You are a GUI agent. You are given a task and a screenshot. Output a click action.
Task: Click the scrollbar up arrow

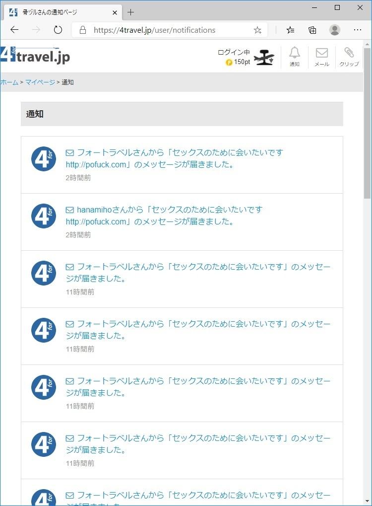[367, 44]
